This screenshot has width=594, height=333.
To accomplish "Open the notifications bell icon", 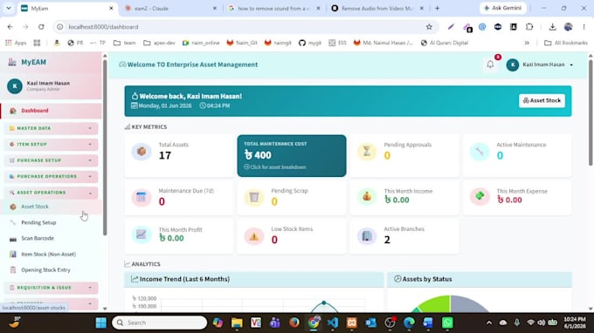I will click(x=490, y=65).
